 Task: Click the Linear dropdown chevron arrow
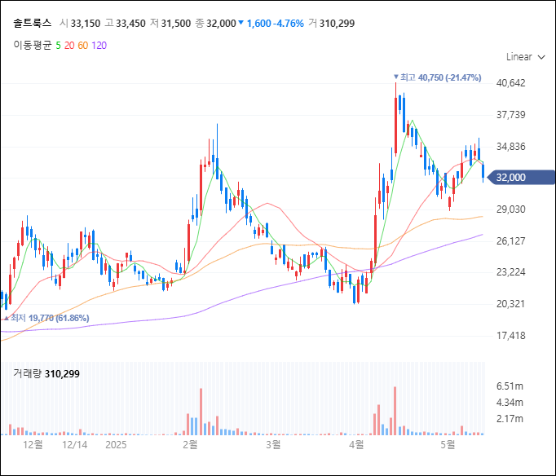pos(541,57)
